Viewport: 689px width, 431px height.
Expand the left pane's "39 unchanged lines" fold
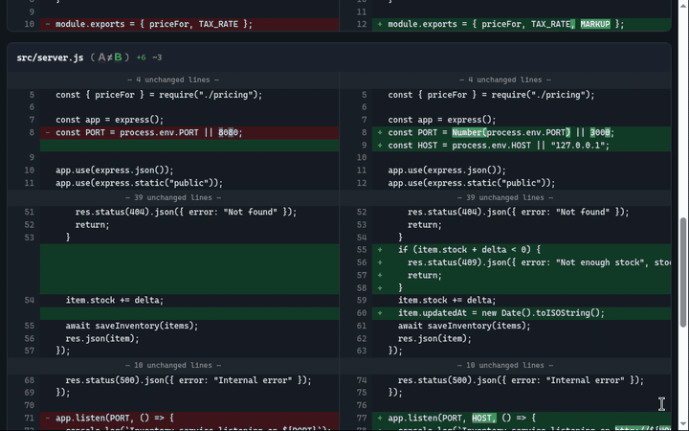coord(173,197)
